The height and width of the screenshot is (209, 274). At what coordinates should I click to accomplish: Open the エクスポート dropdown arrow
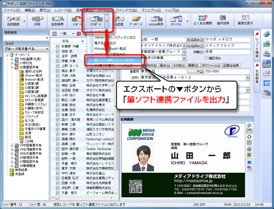click(x=106, y=21)
